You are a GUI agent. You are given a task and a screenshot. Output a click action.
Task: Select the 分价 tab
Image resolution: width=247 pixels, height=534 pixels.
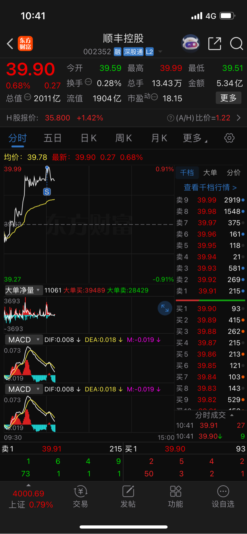(x=233, y=173)
